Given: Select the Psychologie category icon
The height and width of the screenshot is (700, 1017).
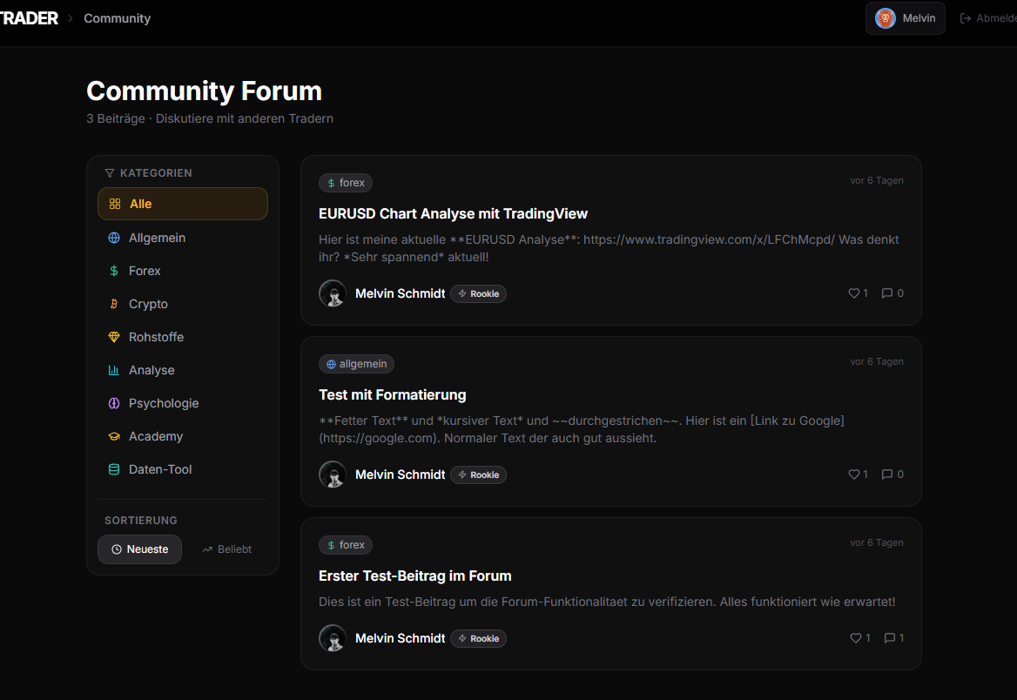Looking at the screenshot, I should point(114,403).
